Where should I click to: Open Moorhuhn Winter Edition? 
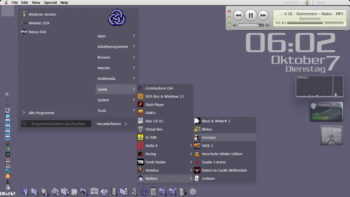225,154
